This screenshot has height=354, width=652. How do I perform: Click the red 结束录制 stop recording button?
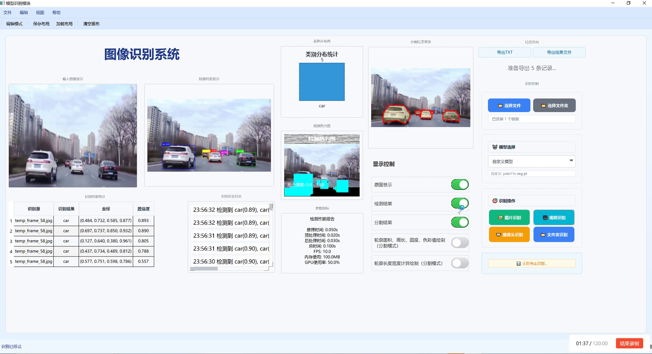(x=629, y=343)
